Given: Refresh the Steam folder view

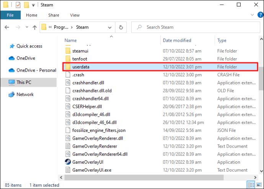Looking at the screenshot, I should click(x=121, y=27).
